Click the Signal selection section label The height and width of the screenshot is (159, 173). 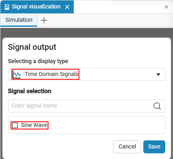(x=30, y=91)
